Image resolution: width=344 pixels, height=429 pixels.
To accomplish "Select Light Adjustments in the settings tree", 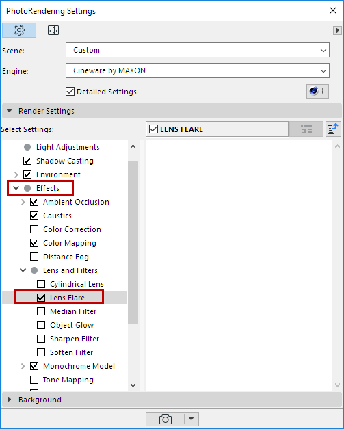I will 68,147.
